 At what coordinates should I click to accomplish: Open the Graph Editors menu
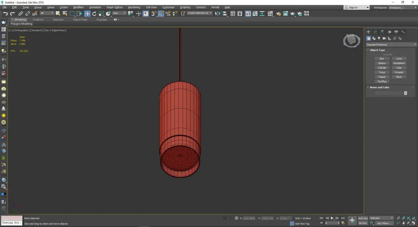[x=115, y=7]
